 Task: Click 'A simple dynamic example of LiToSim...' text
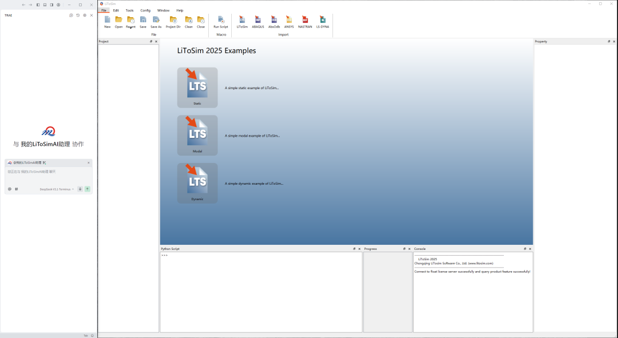(x=254, y=184)
